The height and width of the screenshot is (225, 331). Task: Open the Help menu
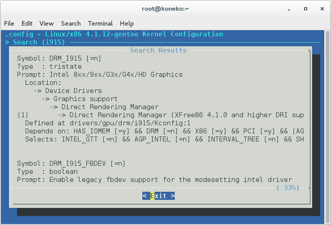pos(127,23)
